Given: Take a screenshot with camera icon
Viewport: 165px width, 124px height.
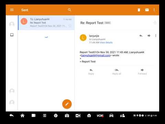Looking at the screenshot, I should pos(67,115).
